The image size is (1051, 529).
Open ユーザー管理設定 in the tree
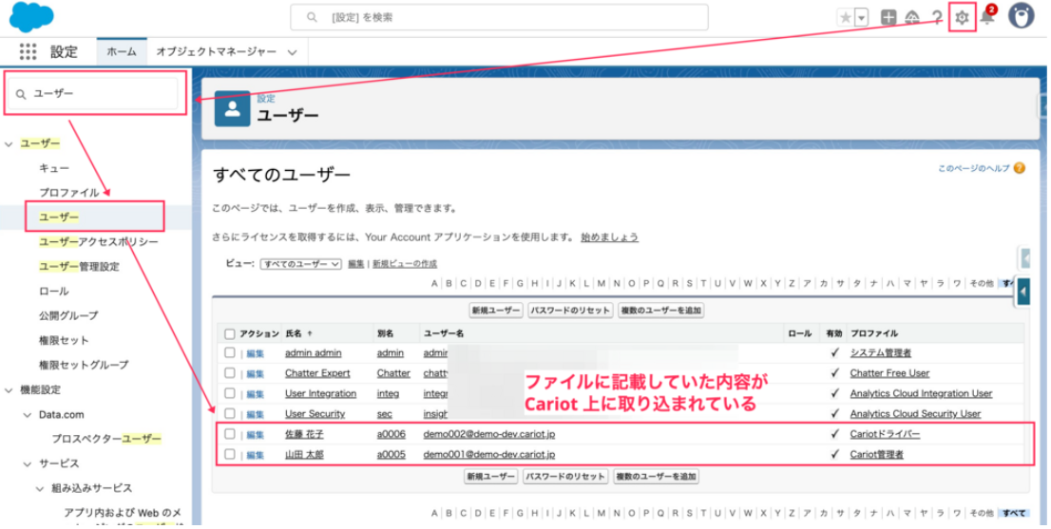coord(79,267)
